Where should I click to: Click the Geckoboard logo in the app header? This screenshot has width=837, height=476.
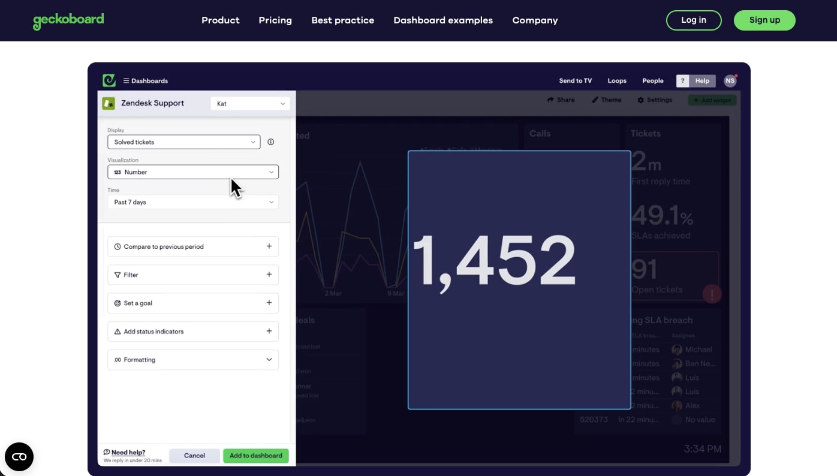point(109,80)
